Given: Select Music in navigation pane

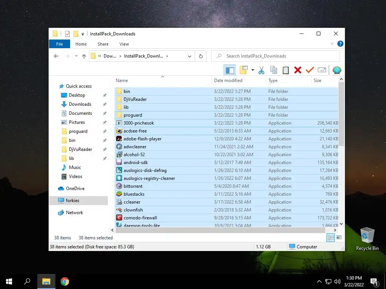Looking at the screenshot, I should tap(75, 167).
